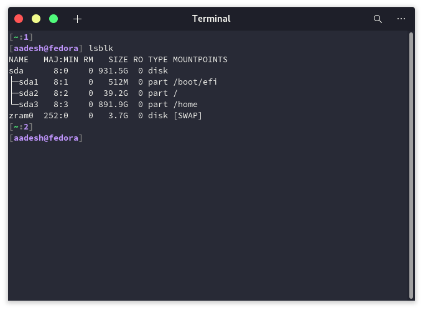This screenshot has width=423, height=310.
Task: Select the sda1 partition row
Action: [29, 82]
